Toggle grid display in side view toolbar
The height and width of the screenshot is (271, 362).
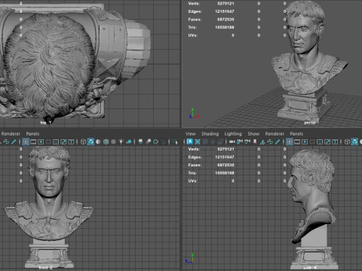click(290, 142)
